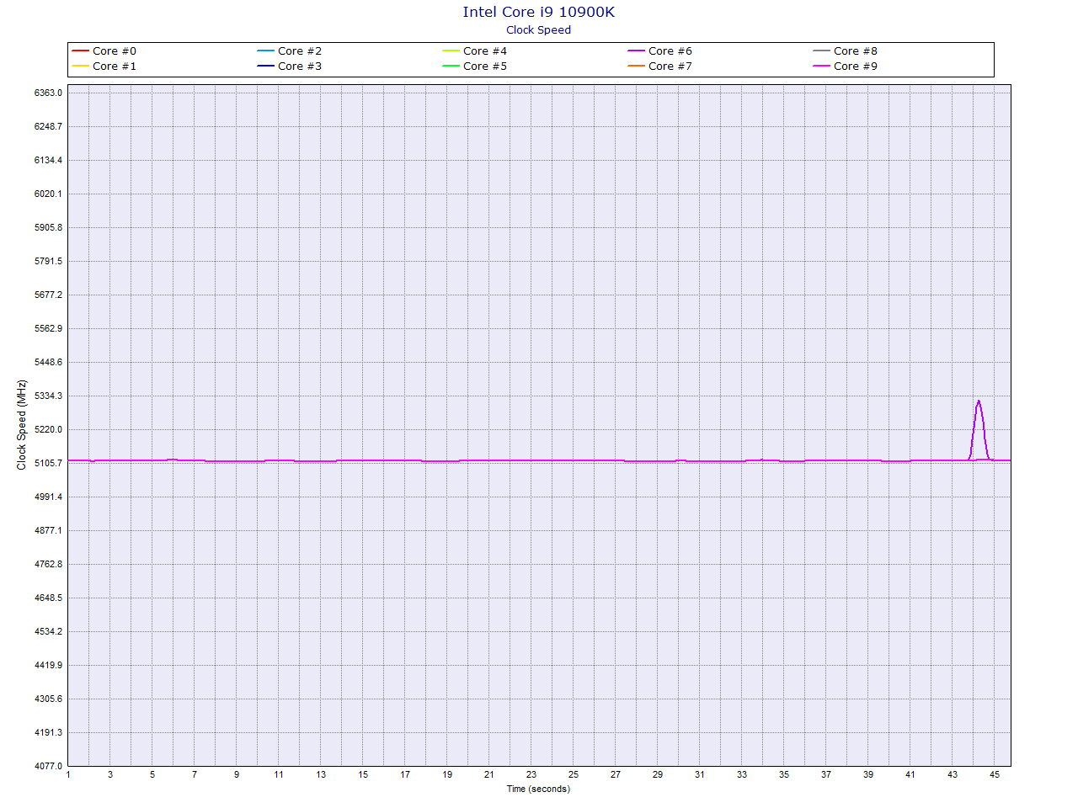Click the 4648.5 y-axis value
Viewport: 1078px width, 808px height.
tap(48, 598)
